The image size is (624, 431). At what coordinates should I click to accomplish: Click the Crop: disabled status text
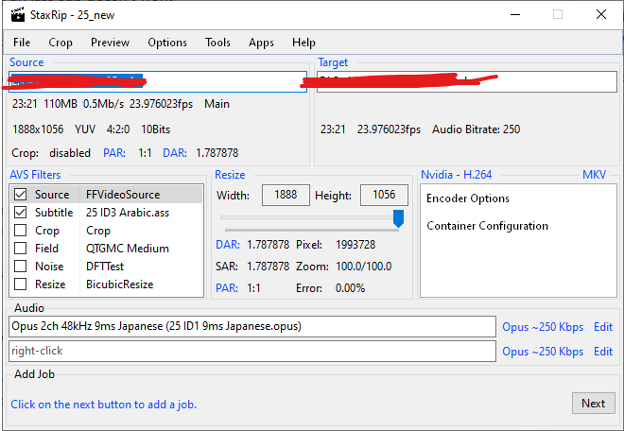51,153
